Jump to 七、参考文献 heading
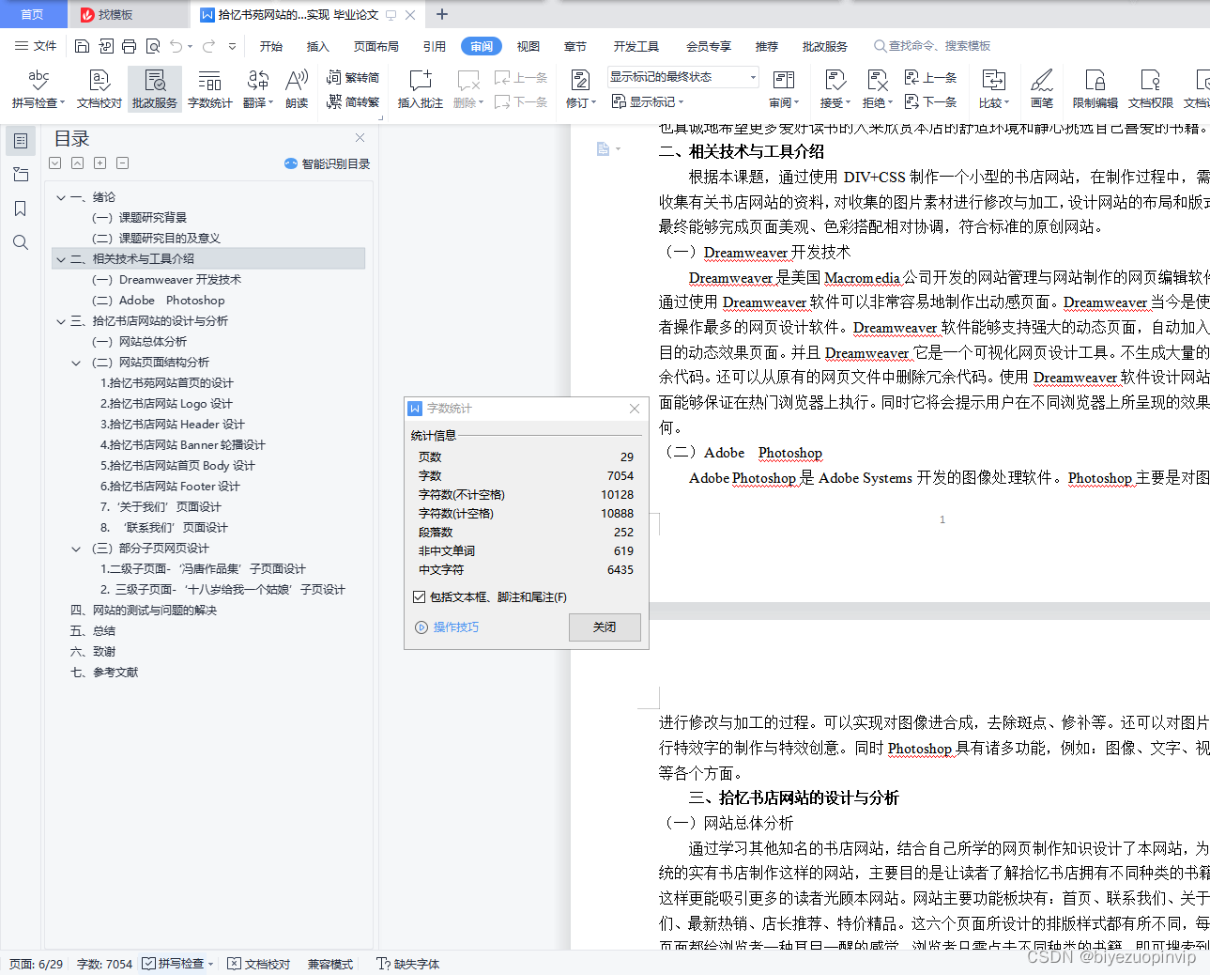 pos(104,673)
